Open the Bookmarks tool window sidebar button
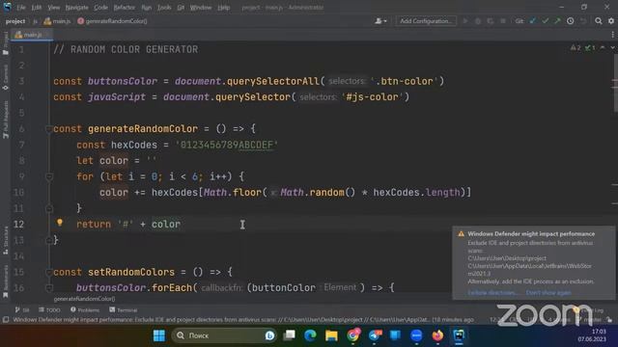618x347 pixels. point(5,281)
